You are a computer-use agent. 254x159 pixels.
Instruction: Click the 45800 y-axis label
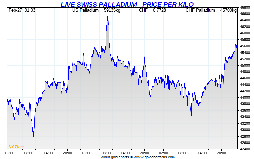pos(245,39)
